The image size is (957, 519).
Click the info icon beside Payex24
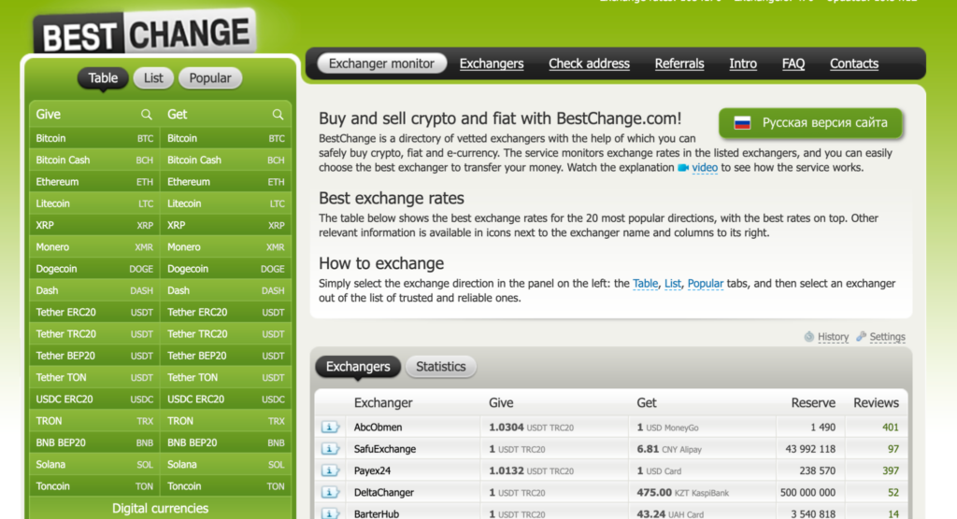[331, 470]
